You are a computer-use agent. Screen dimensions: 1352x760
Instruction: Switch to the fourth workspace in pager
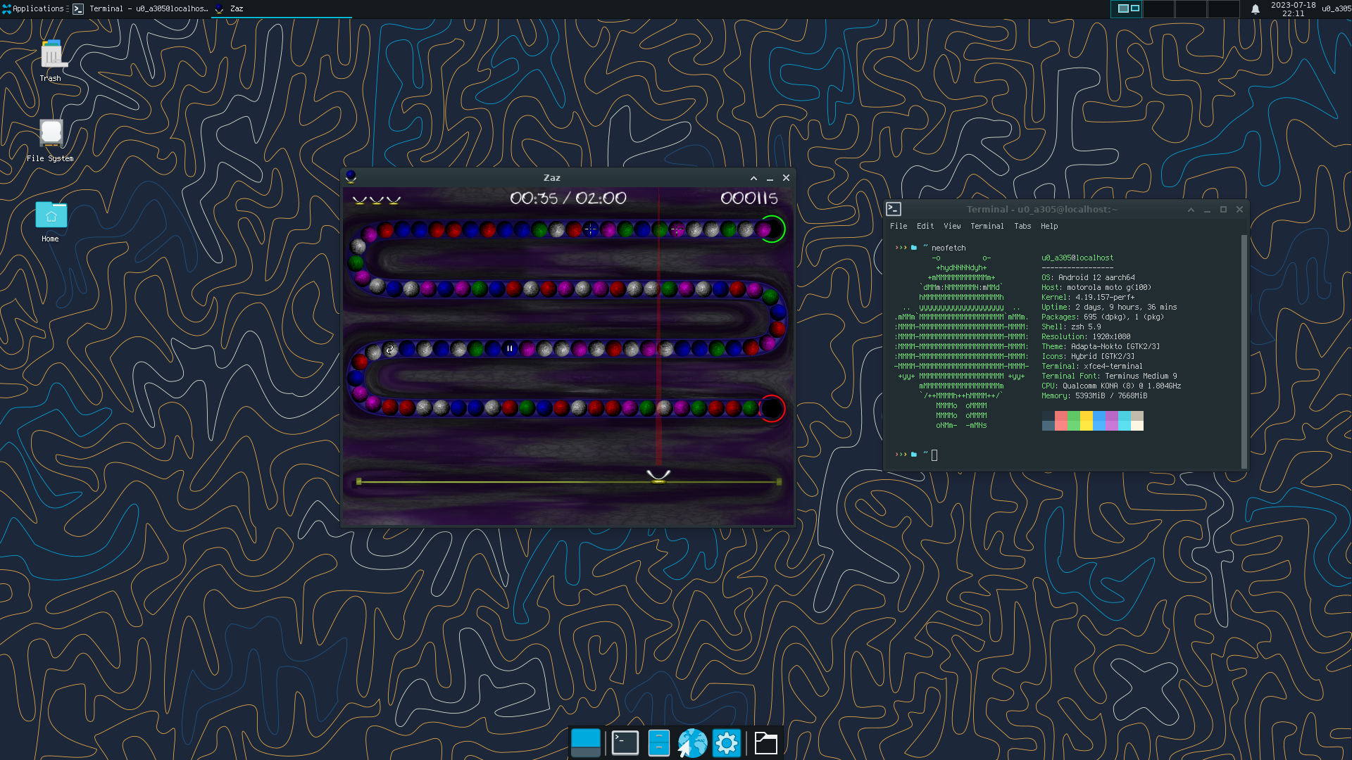(x=1224, y=8)
